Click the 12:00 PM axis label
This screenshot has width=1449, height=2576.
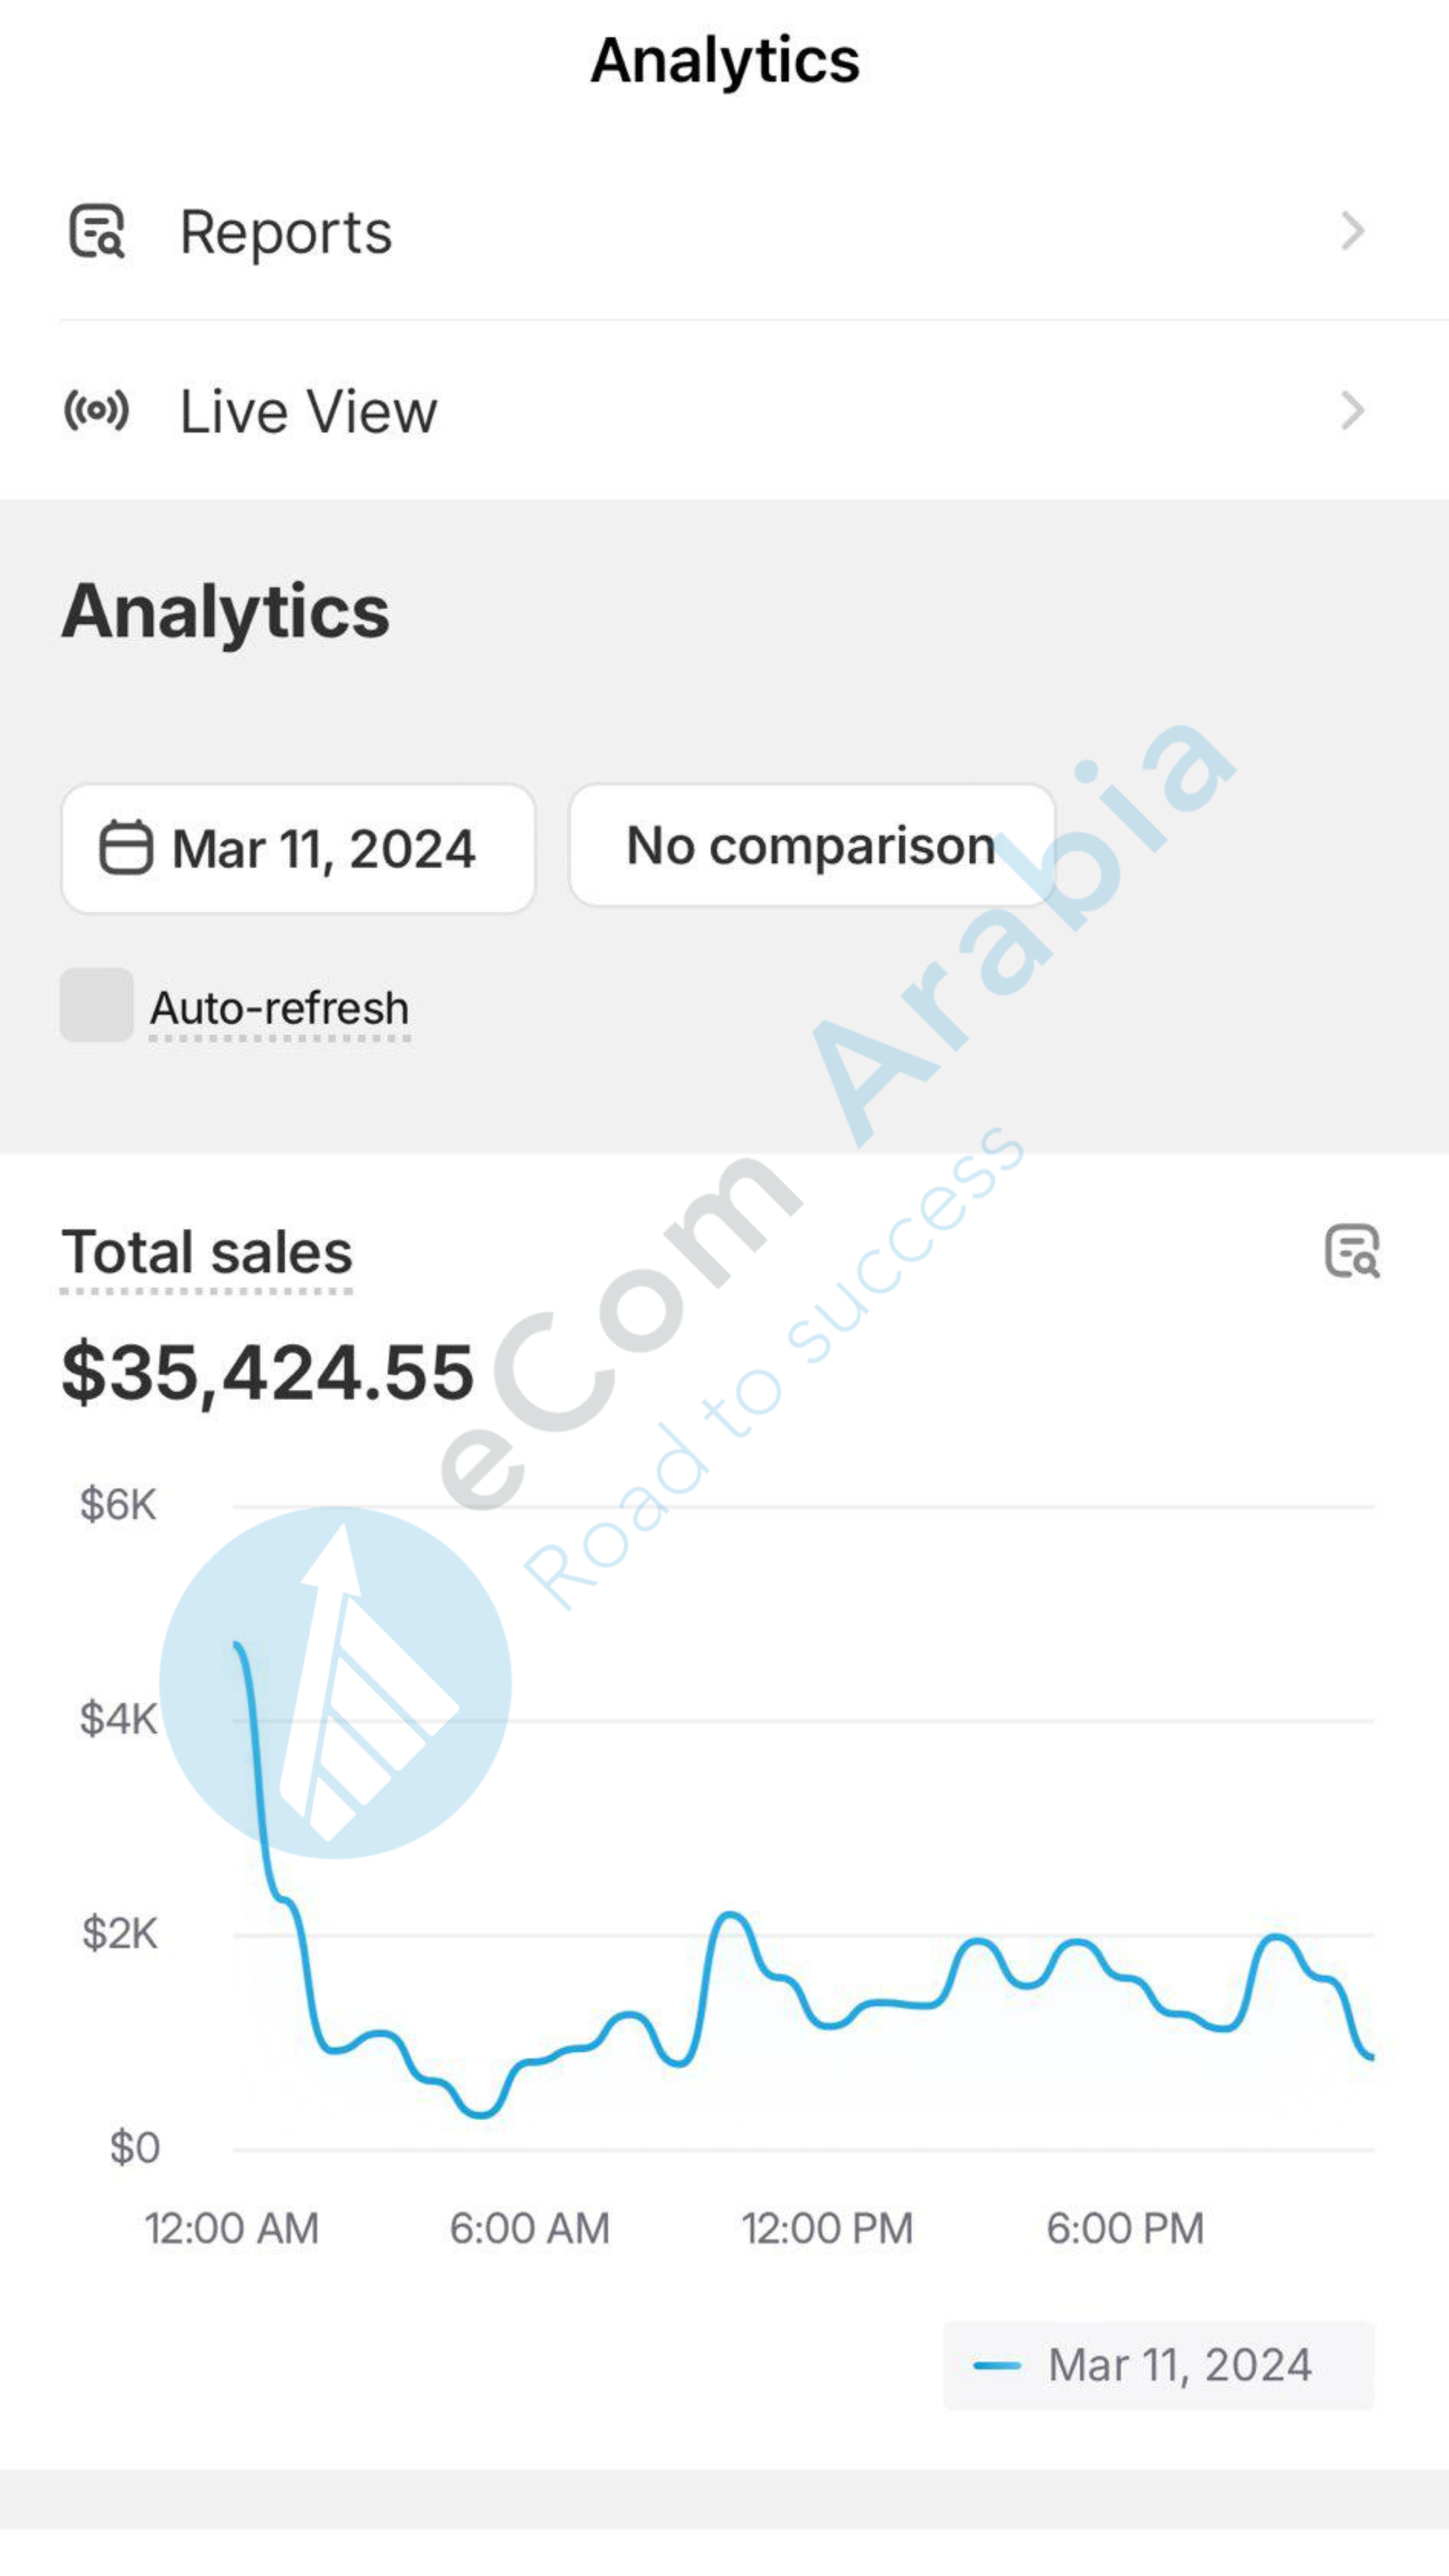[x=827, y=2228]
